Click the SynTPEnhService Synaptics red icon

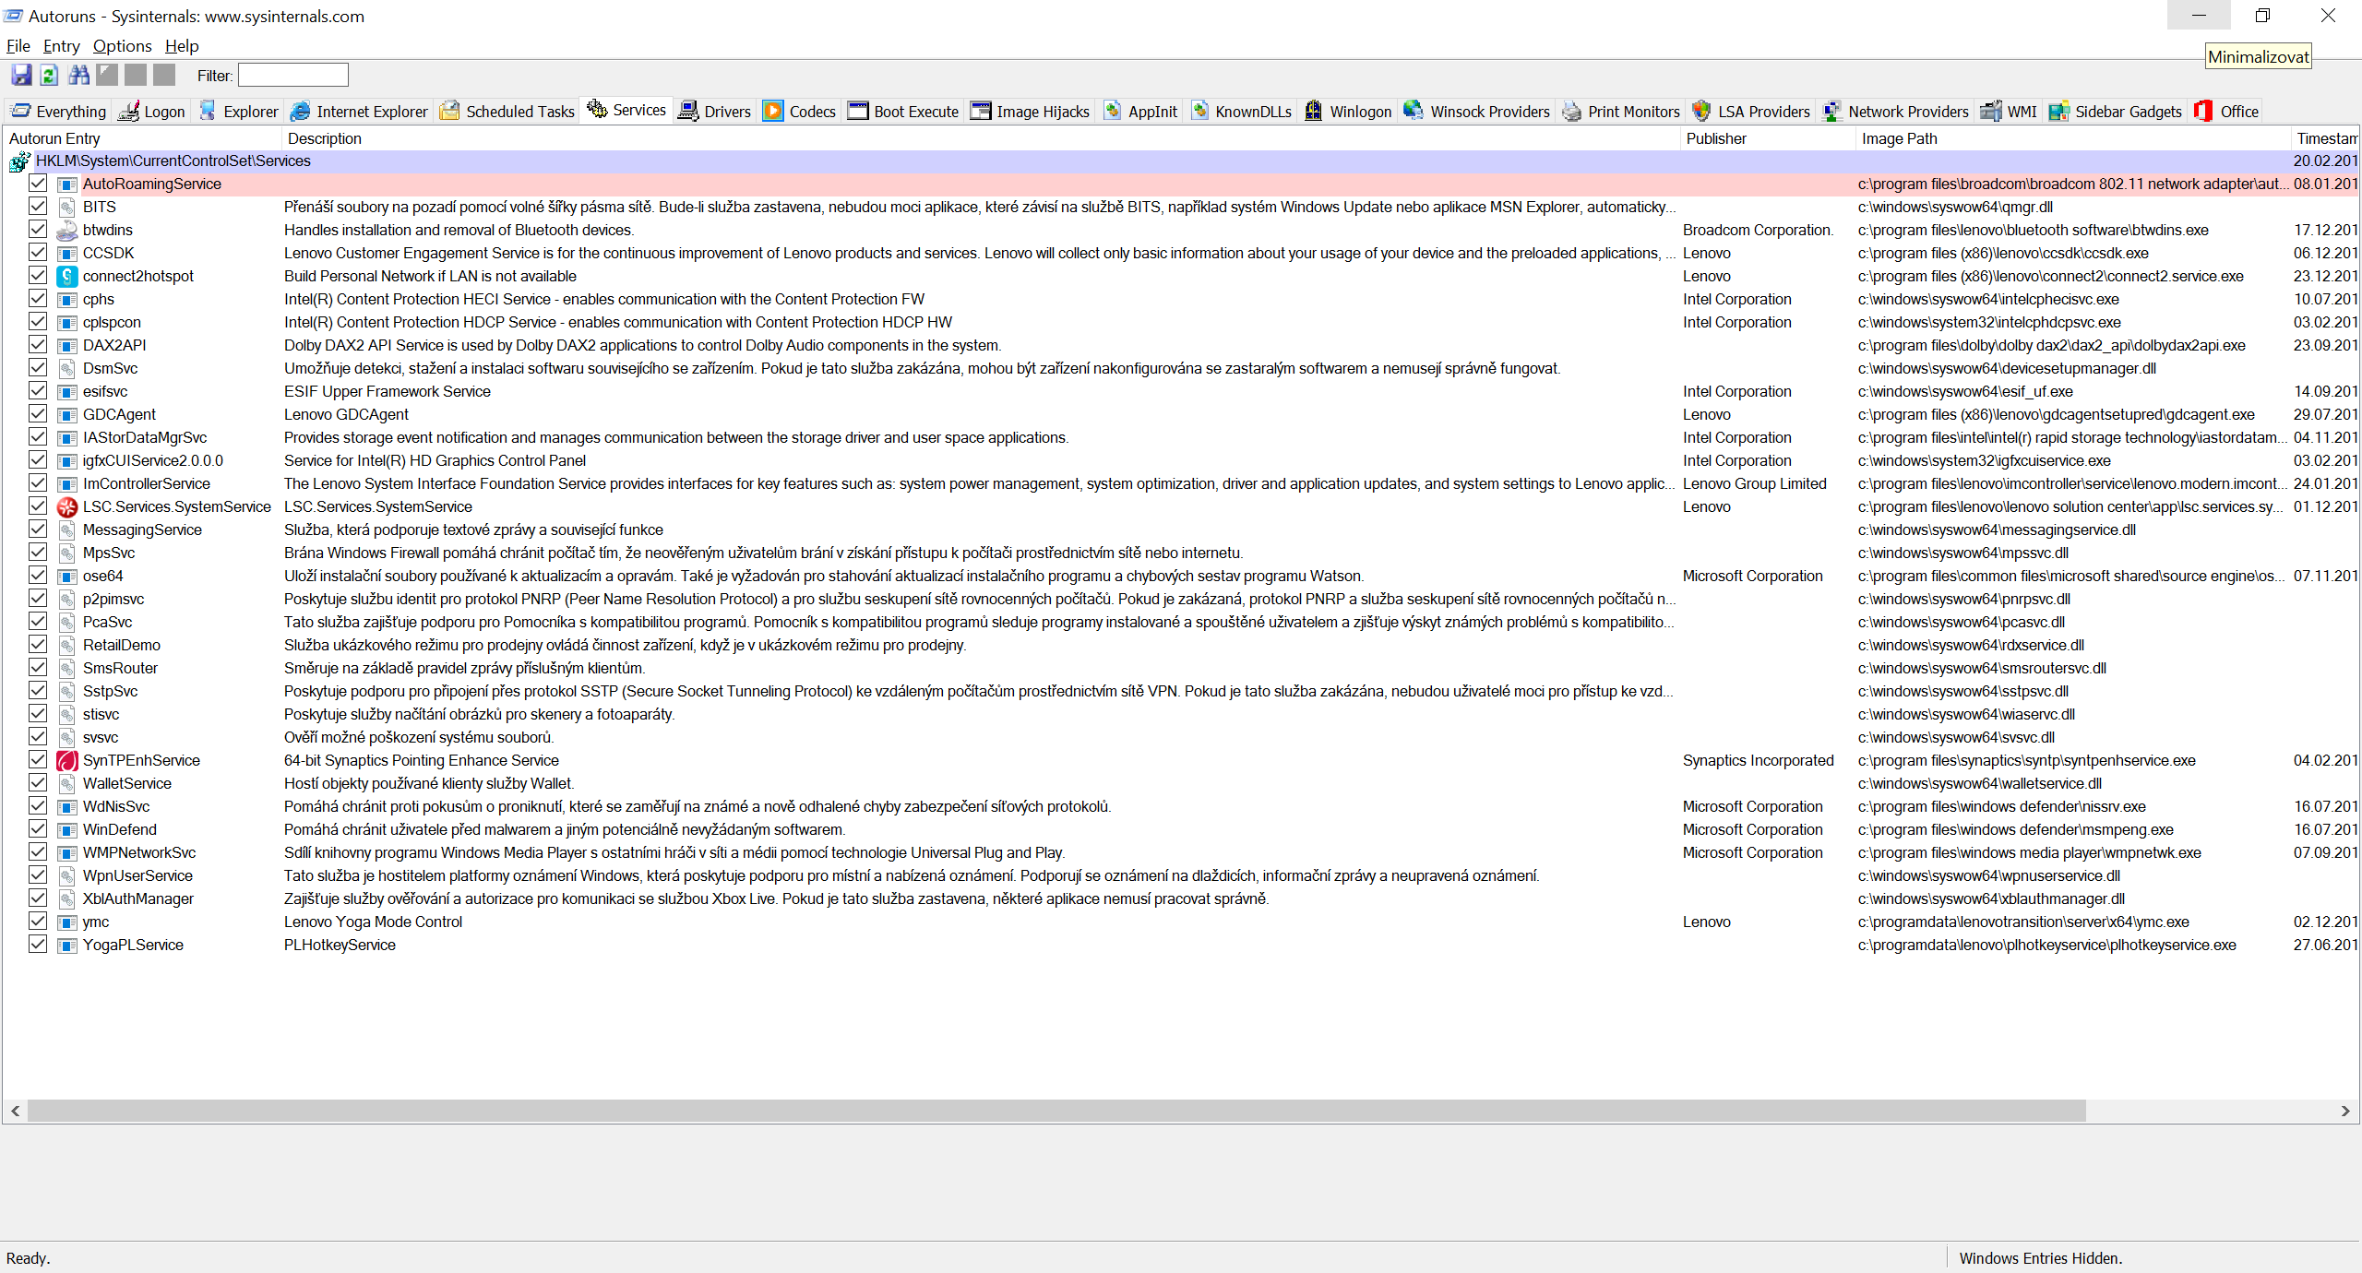(67, 760)
